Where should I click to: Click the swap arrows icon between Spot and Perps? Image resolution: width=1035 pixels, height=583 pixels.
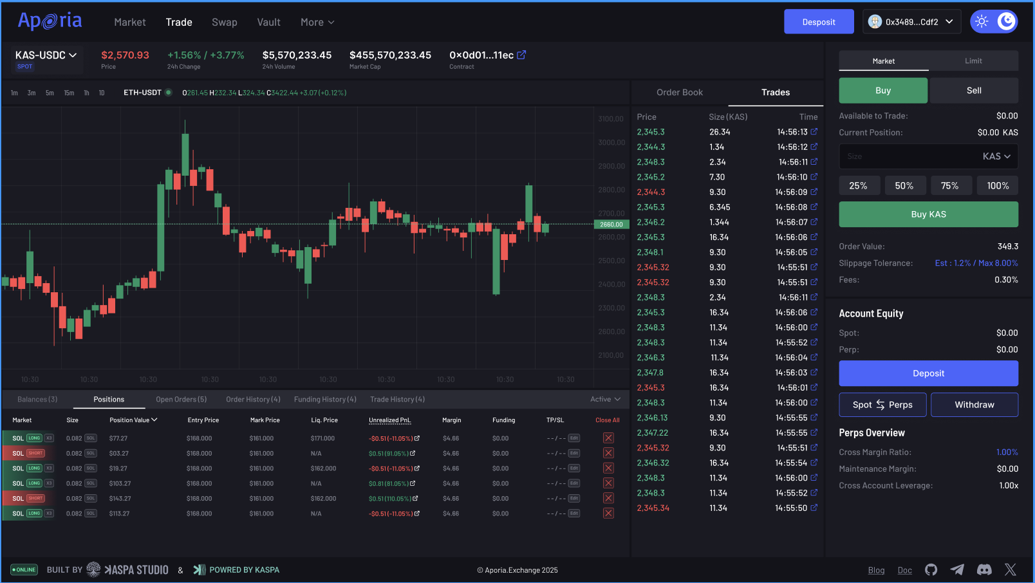click(x=881, y=405)
